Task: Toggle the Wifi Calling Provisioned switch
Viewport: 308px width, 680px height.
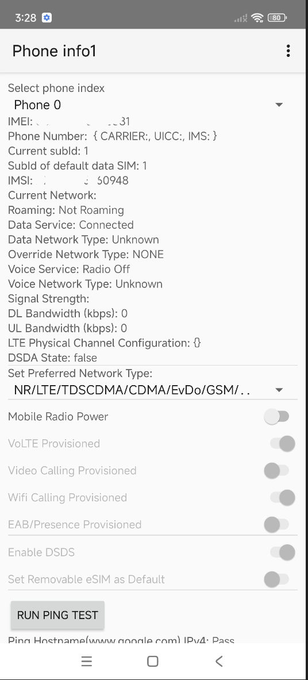Action: [x=282, y=497]
